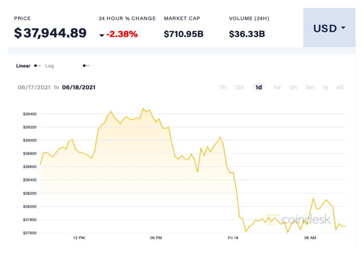
Task: Click the $710.95B market cap value
Action: coord(183,34)
